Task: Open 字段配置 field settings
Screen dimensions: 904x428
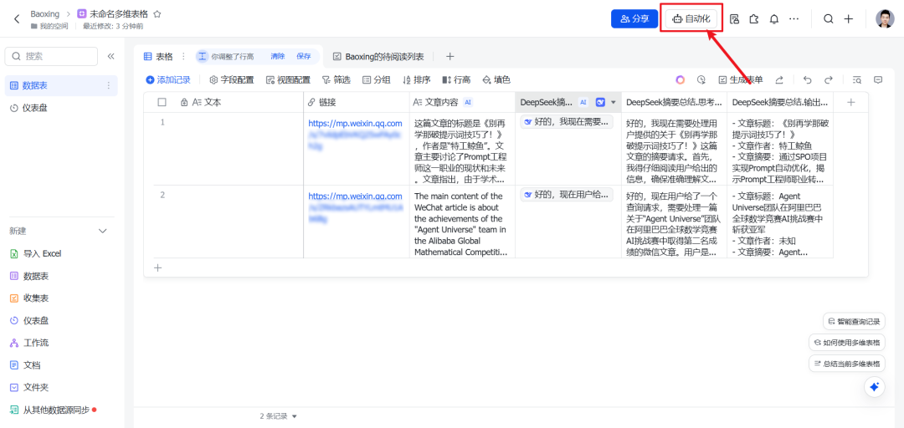Action: pos(231,80)
